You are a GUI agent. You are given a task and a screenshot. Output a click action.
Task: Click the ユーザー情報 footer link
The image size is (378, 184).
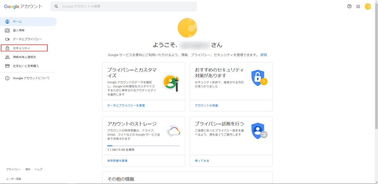[14, 179]
